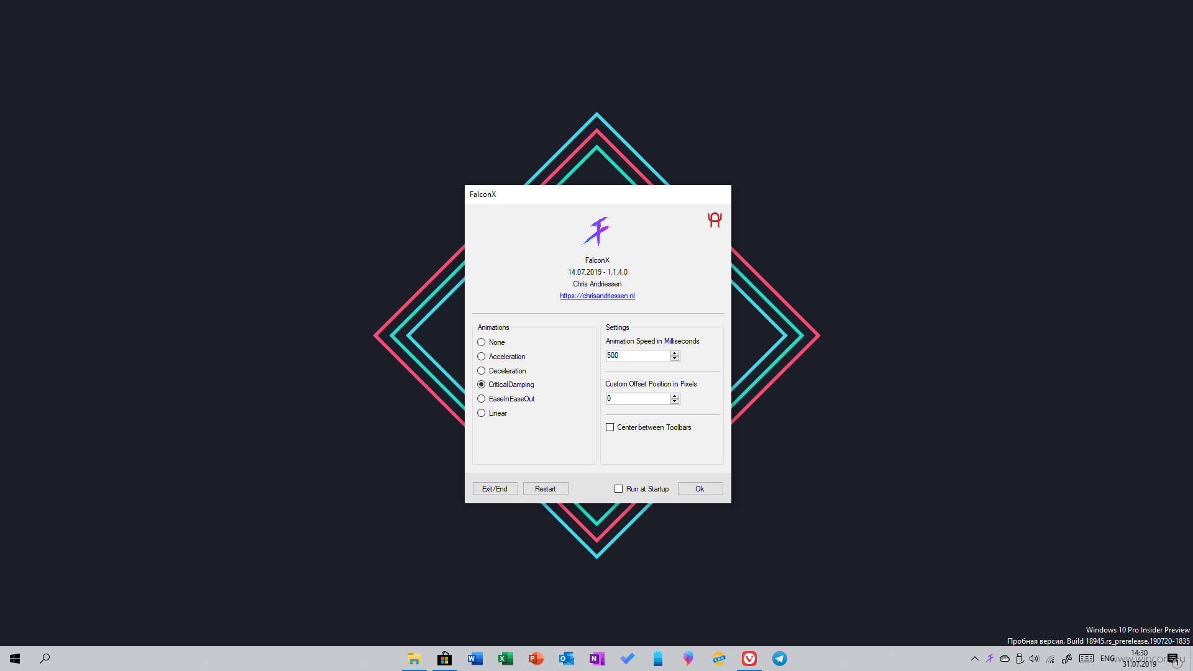This screenshot has height=671, width=1193.
Task: Click the Exit/End button
Action: pos(495,489)
